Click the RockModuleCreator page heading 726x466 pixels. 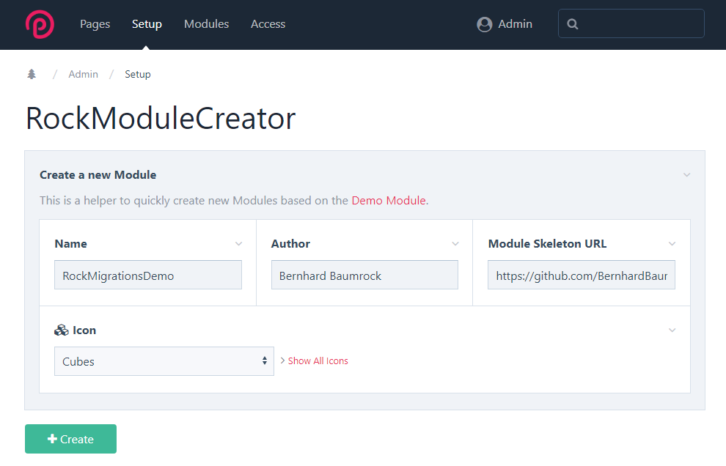pos(160,119)
